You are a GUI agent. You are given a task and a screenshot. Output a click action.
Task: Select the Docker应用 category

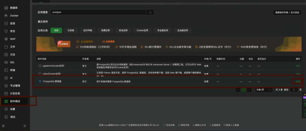(142, 31)
